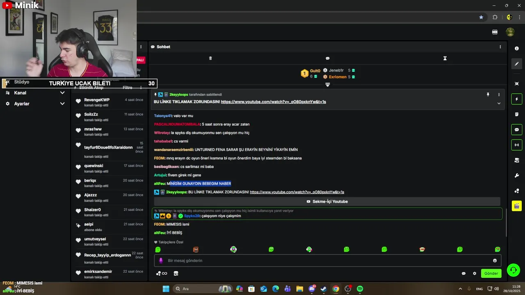
Task: Click the chat panel scrollbar
Action: [x=506, y=222]
